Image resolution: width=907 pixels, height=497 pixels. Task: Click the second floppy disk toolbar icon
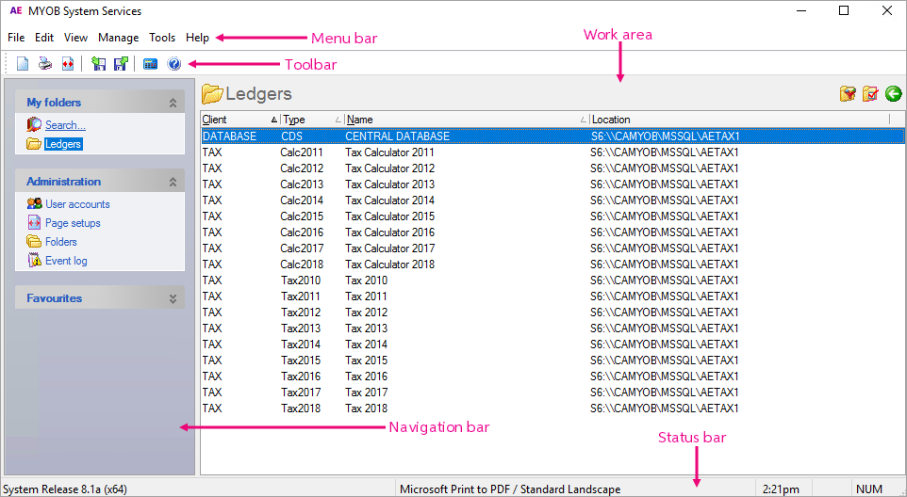[120, 64]
